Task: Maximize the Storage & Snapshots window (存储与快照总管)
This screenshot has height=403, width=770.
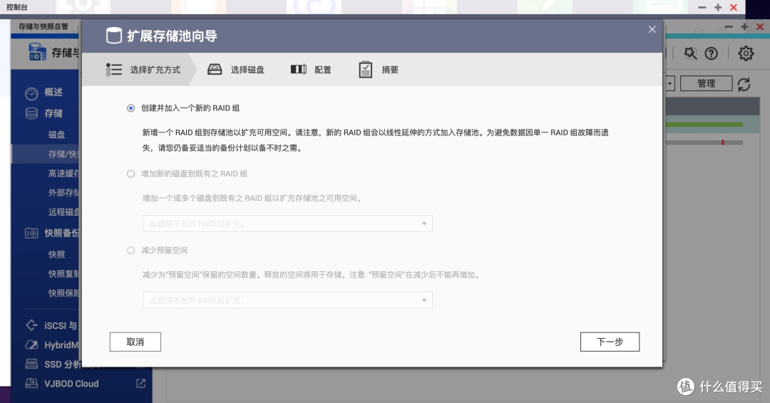Action: click(x=744, y=27)
